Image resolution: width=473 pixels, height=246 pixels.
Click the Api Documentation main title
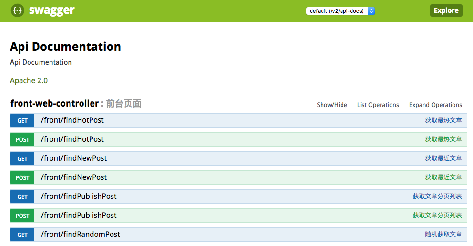pos(65,47)
